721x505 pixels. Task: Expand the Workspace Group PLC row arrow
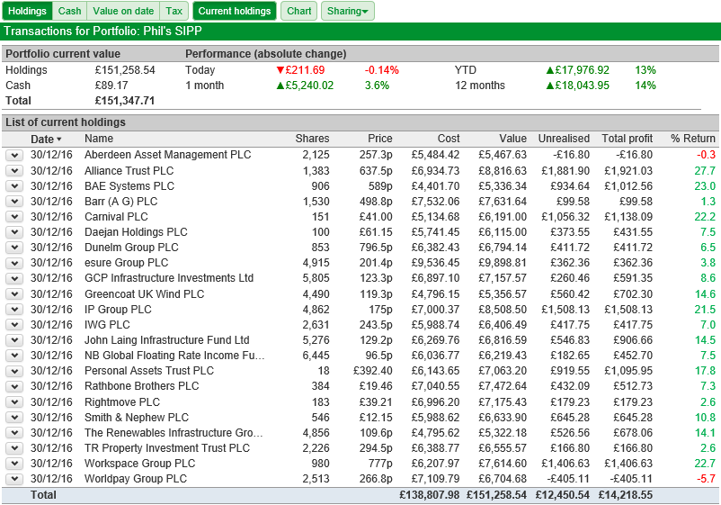tap(14, 464)
